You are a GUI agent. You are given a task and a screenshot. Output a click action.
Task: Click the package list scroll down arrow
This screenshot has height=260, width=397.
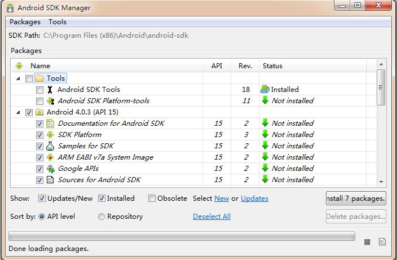(381, 182)
